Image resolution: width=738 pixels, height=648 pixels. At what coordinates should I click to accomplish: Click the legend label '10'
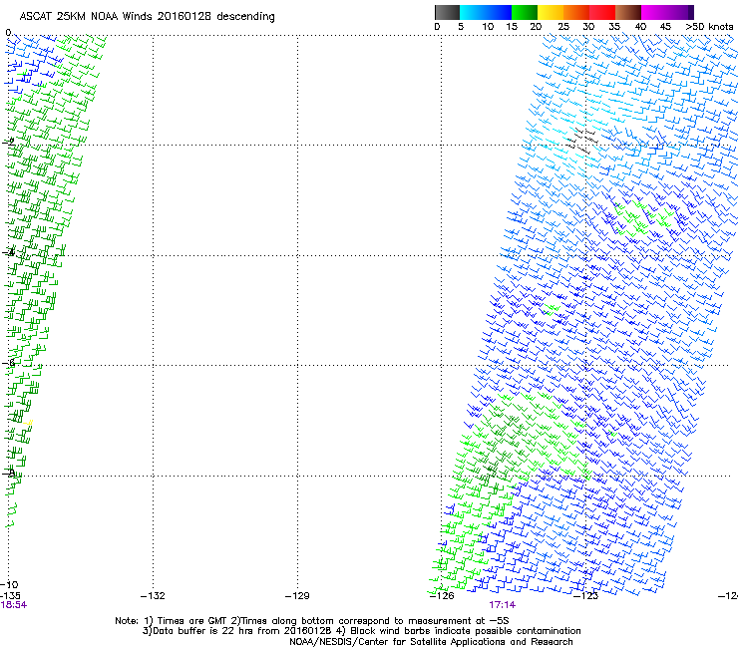point(488,27)
